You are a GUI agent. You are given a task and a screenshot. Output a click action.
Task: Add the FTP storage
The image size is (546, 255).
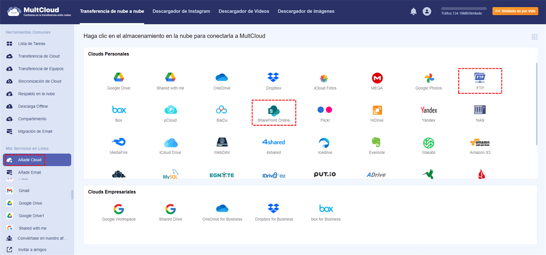[x=480, y=81]
